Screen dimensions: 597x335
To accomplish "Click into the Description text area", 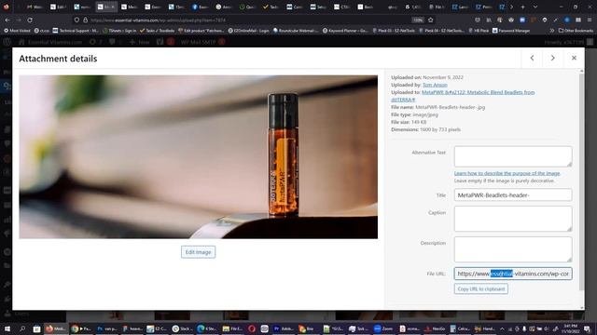I will [x=513, y=249].
